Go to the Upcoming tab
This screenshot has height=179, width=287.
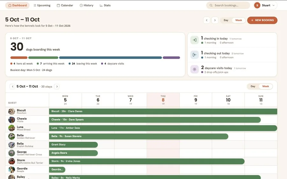tap(42, 5)
